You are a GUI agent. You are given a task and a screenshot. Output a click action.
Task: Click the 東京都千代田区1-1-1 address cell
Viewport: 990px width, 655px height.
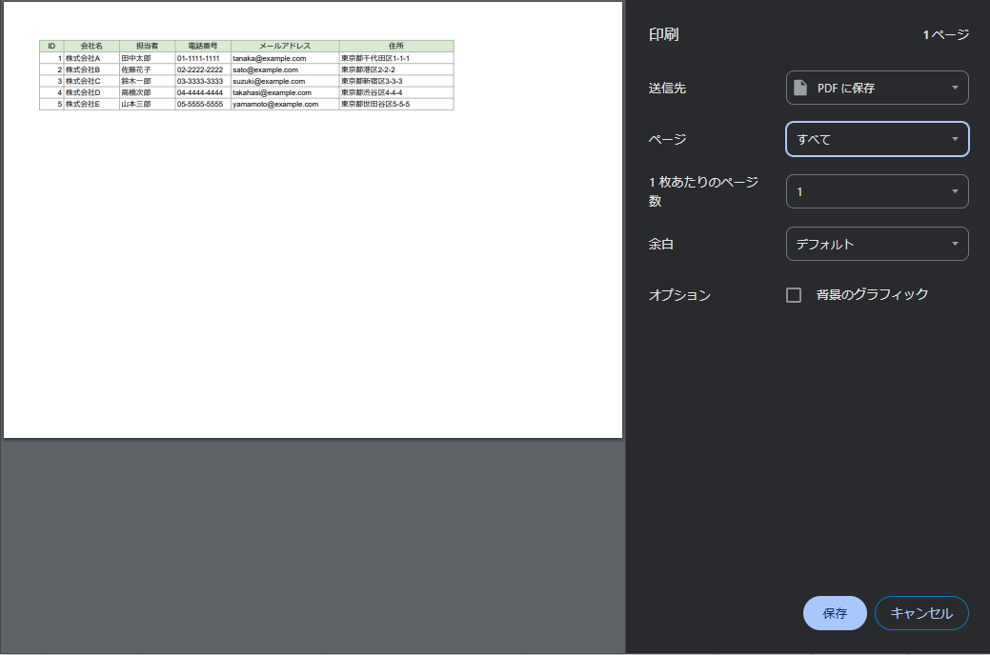pyautogui.click(x=396, y=58)
